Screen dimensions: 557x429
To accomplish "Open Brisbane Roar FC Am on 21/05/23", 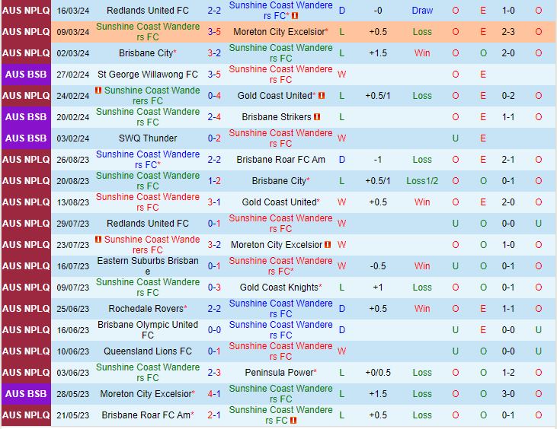I will tap(146, 415).
